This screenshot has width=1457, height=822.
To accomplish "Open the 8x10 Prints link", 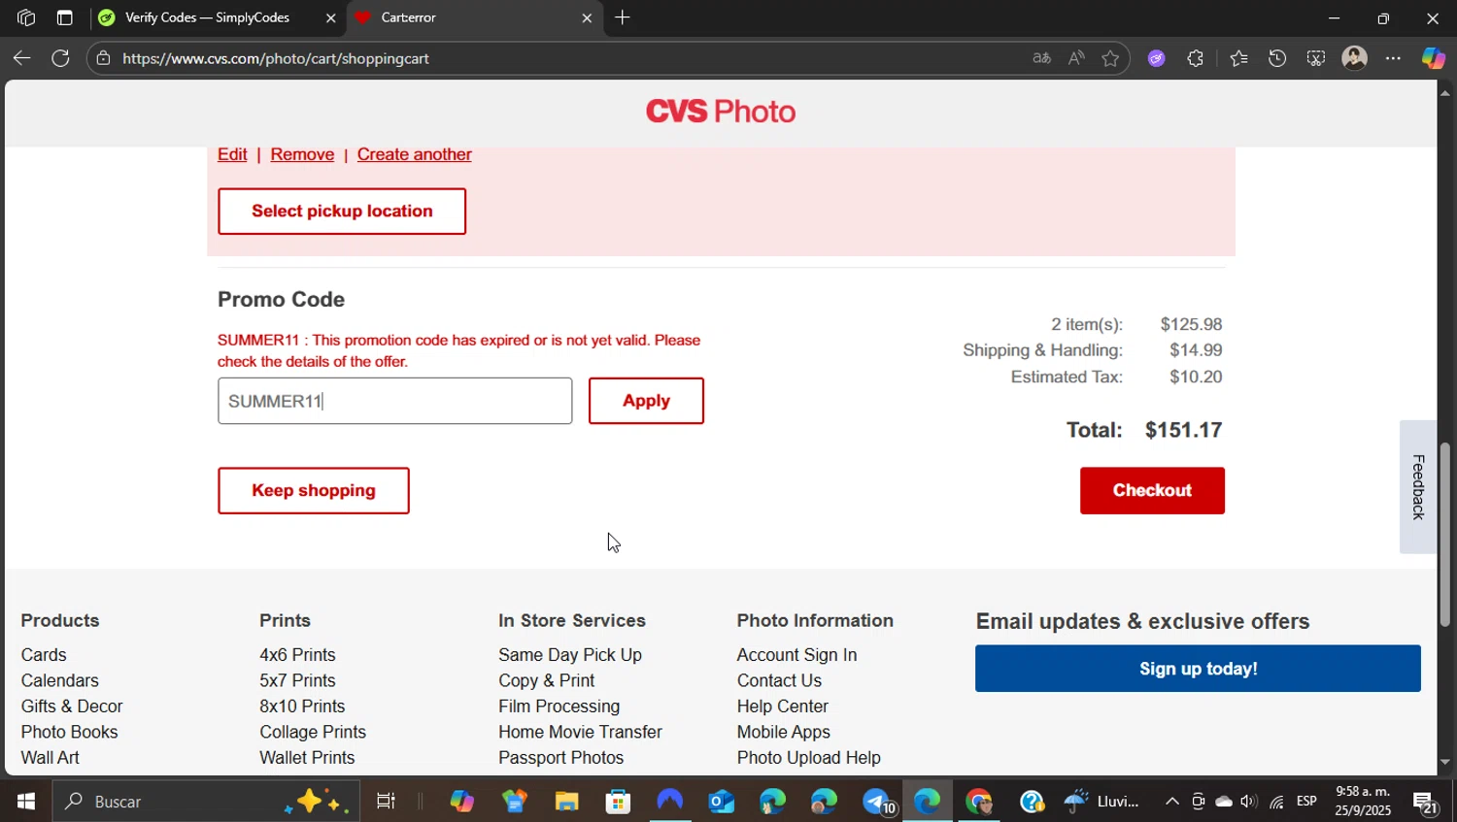I will click(302, 707).
